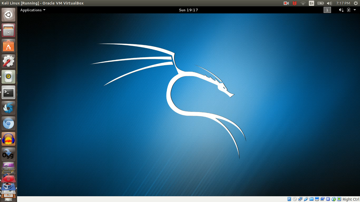
Task: Show the calendar from 7:17 PM clock
Action: tap(343, 3)
